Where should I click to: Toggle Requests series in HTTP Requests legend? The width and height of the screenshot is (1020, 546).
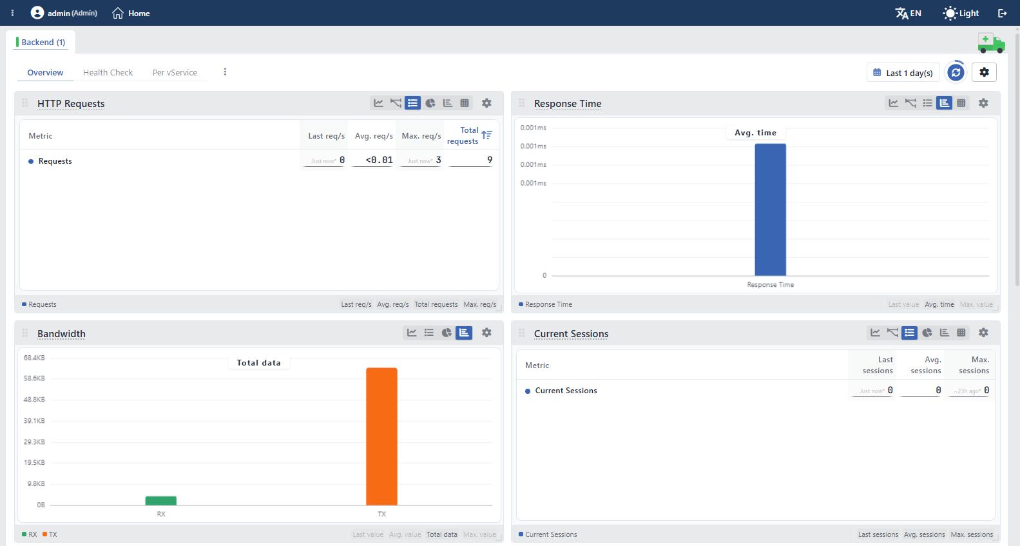coord(39,304)
